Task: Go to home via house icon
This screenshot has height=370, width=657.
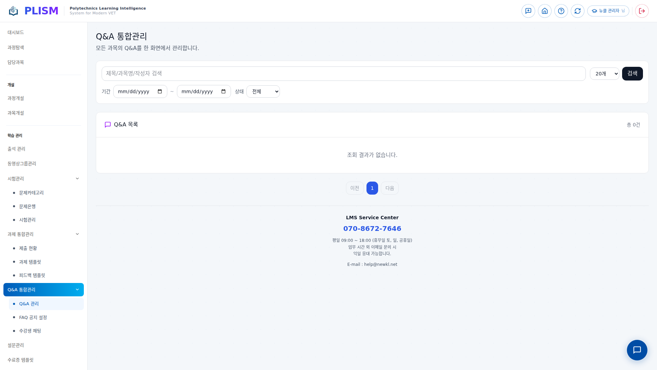Action: click(x=544, y=11)
